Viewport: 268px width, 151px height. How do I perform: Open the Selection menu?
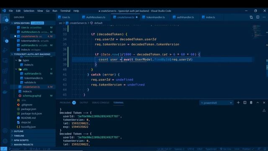tap(29, 11)
